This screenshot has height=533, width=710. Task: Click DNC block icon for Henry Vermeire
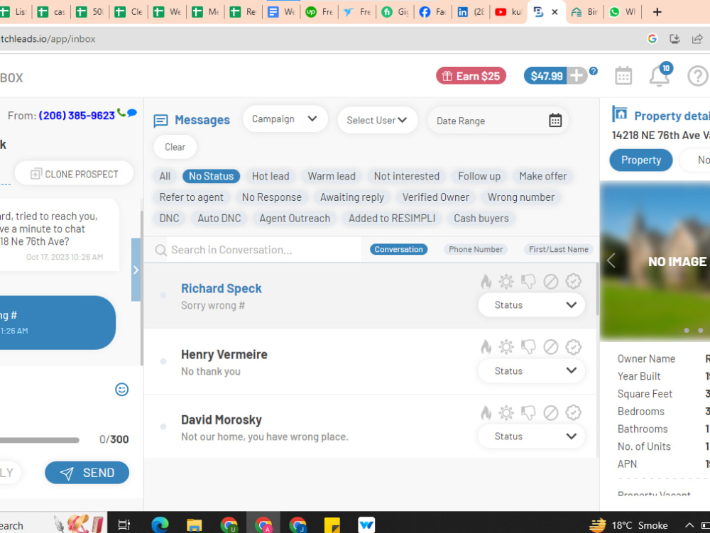coord(551,347)
